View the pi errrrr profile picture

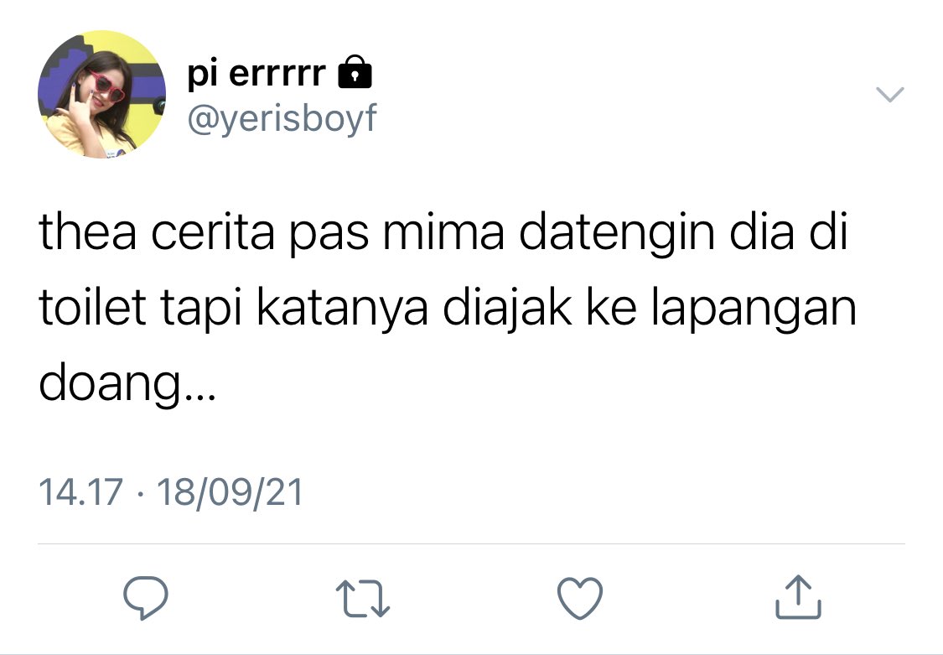click(101, 95)
